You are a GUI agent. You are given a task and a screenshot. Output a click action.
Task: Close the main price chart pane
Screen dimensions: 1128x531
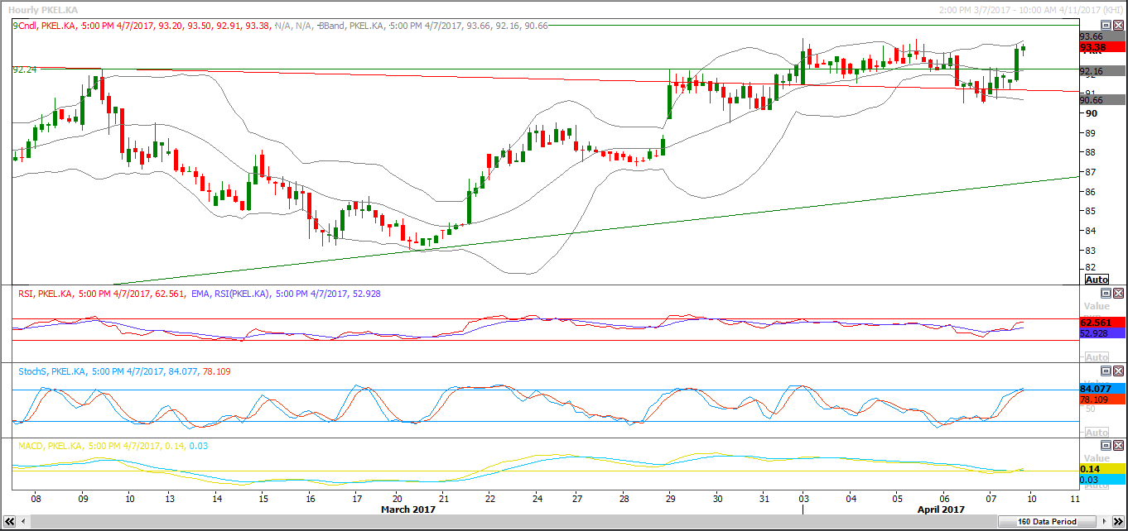tap(1118, 26)
